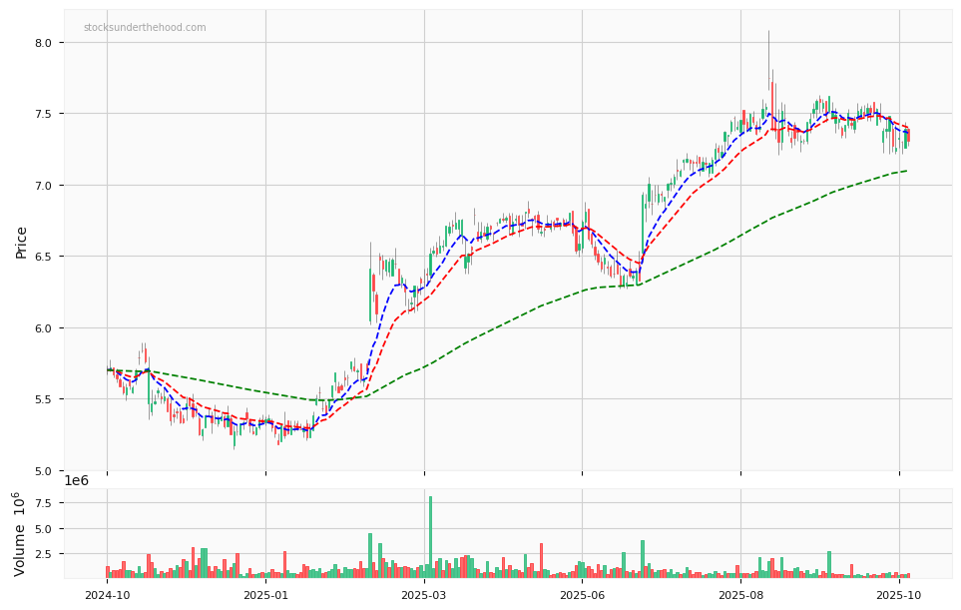Viewport: 961px width, 610px height.
Task: Click the 1e6 scale label under the price chart
Action: (77, 480)
